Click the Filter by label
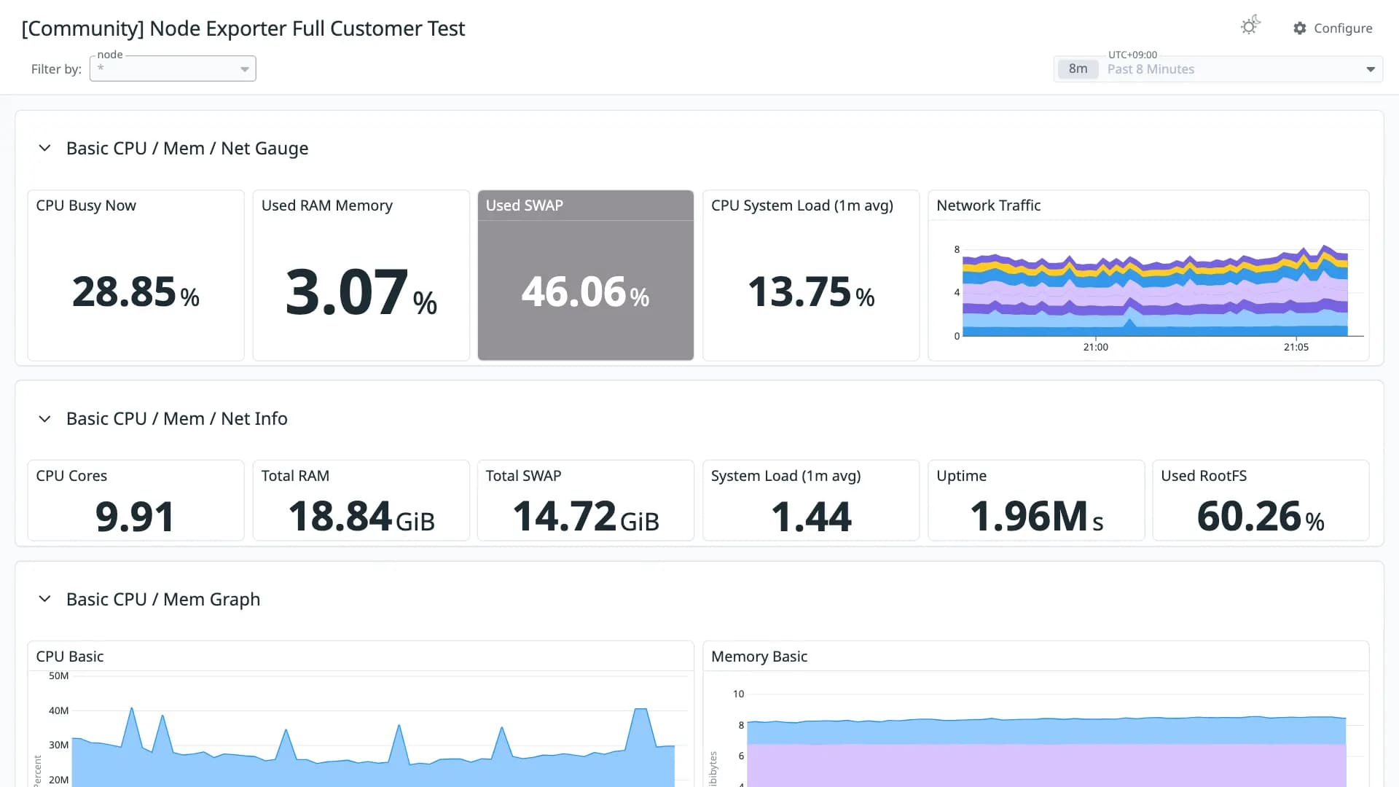Viewport: 1399px width, 787px height. [56, 69]
